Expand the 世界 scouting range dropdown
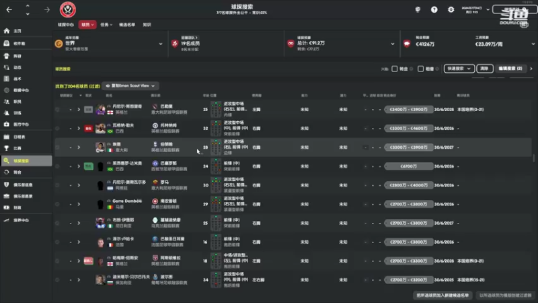Image resolution: width=538 pixels, height=303 pixels. [161, 44]
